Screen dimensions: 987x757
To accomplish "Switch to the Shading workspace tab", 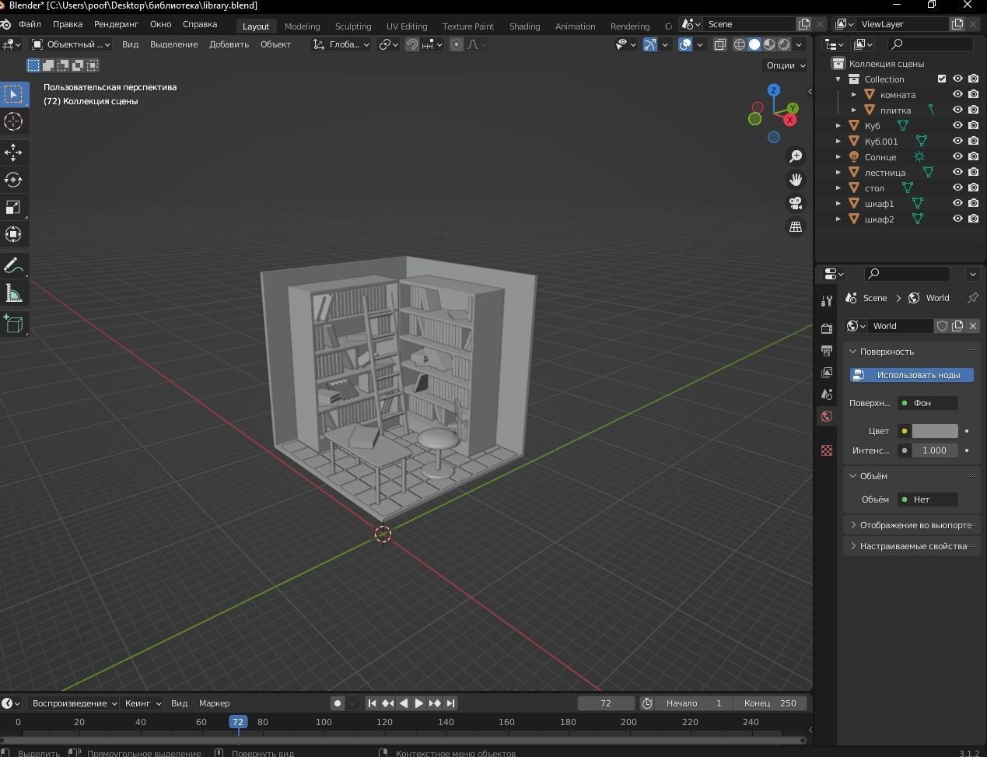I will coord(524,26).
